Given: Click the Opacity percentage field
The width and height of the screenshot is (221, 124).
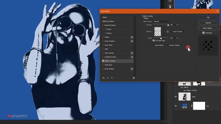Looking at the screenshot, I should 173,25.
